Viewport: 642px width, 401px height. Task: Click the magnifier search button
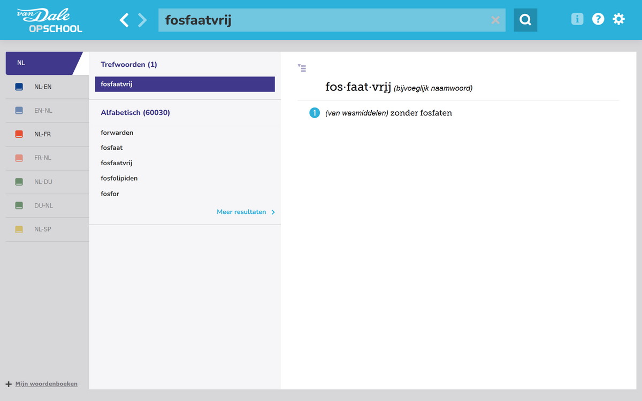pyautogui.click(x=525, y=20)
